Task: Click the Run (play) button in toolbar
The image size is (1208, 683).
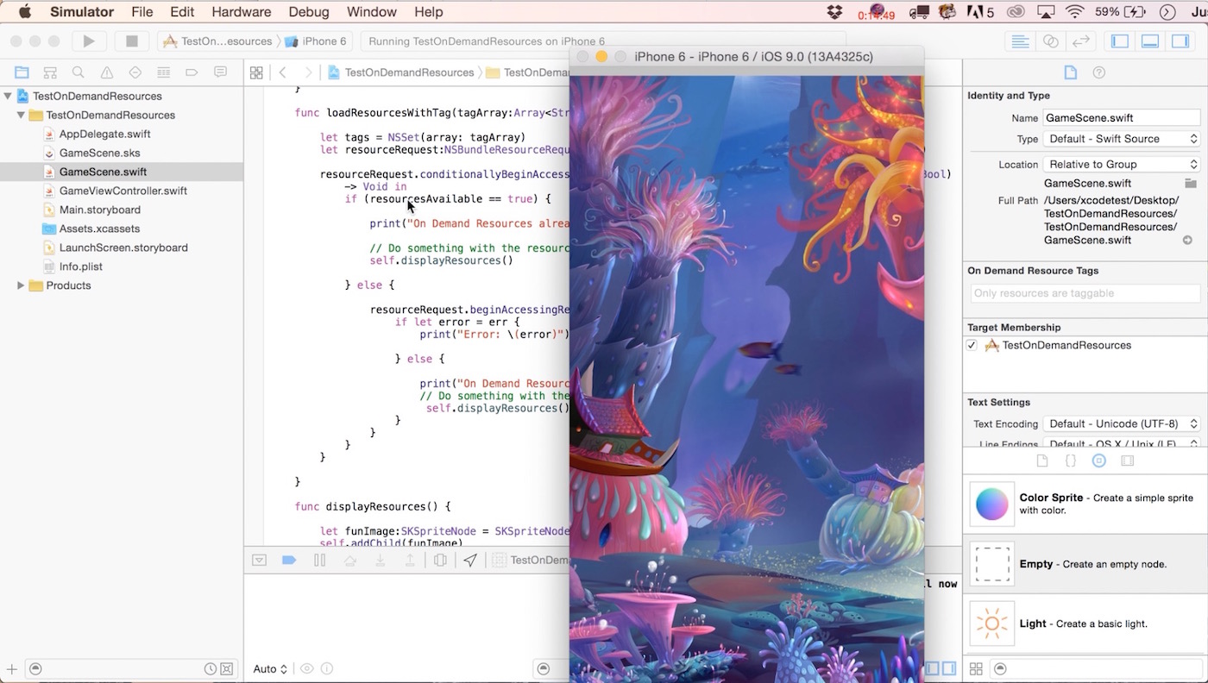Action: (x=88, y=41)
